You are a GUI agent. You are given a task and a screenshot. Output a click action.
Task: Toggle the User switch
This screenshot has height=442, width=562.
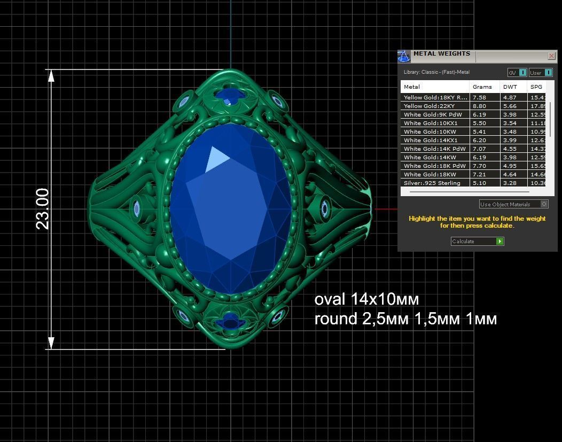[x=541, y=73]
